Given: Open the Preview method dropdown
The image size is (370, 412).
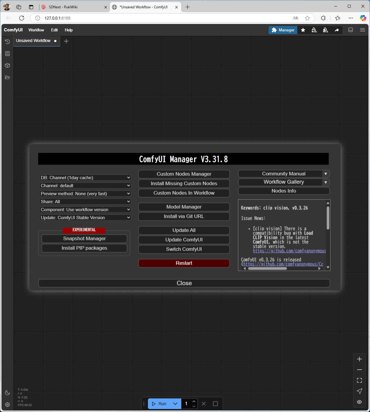Looking at the screenshot, I should pyautogui.click(x=85, y=194).
